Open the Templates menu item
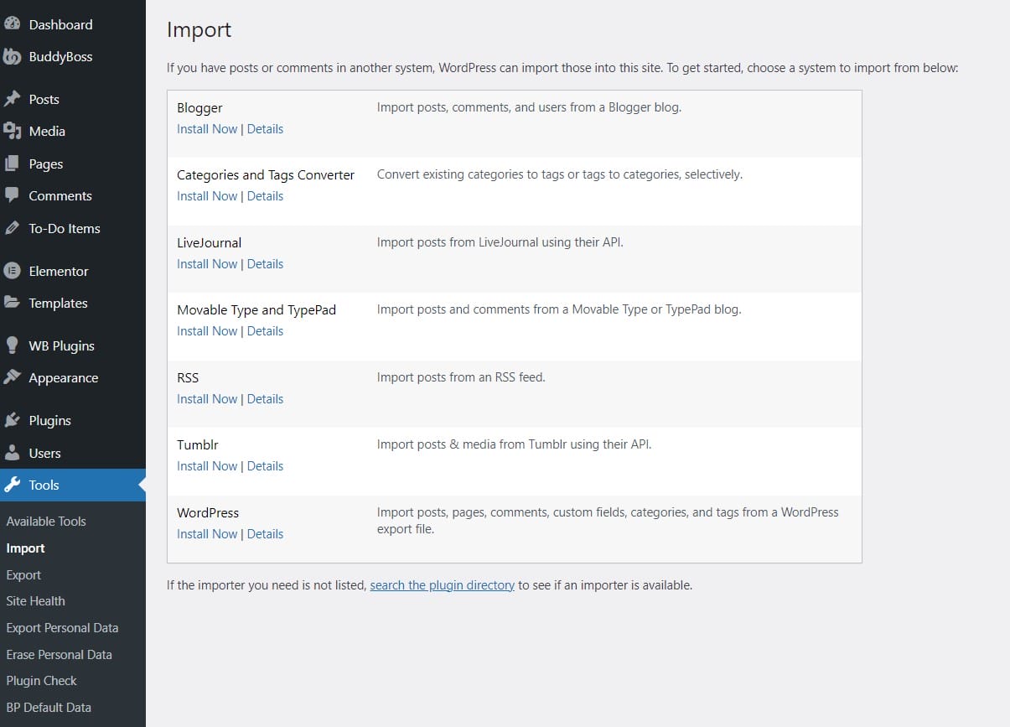Image resolution: width=1010 pixels, height=727 pixels. 58,304
